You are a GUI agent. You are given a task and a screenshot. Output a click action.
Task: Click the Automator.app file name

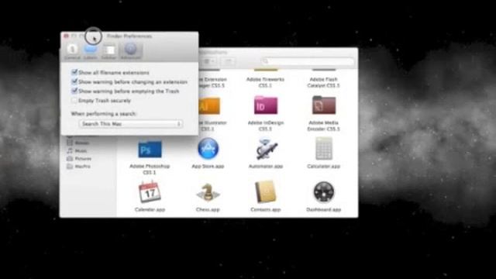(x=266, y=166)
